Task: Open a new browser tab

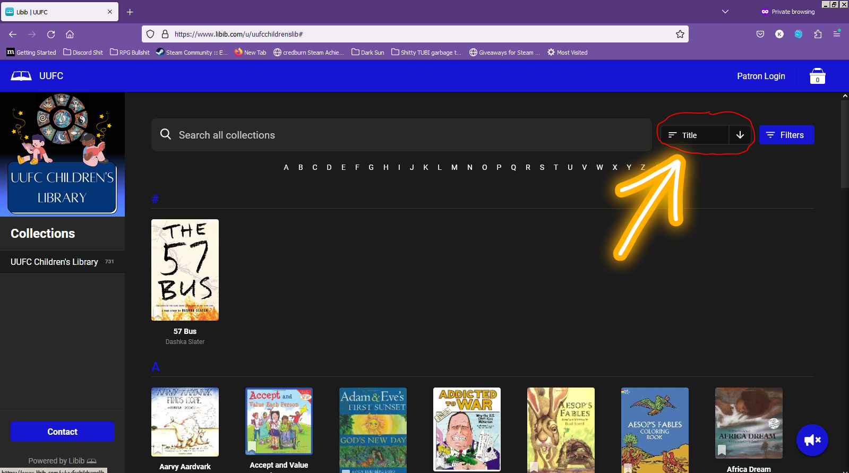Action: point(130,12)
